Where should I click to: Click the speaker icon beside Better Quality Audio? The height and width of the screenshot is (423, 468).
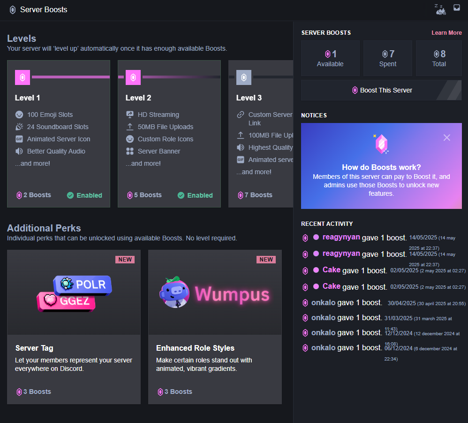tap(19, 151)
